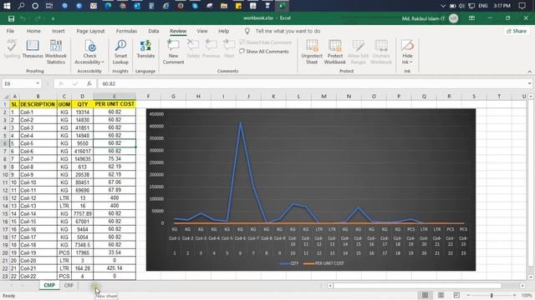Click the 100% zoom level
Screen dimensions: 535x300
[x=527, y=295]
